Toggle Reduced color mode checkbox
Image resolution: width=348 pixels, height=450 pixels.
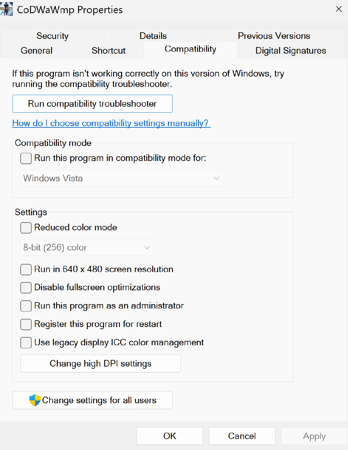point(26,228)
